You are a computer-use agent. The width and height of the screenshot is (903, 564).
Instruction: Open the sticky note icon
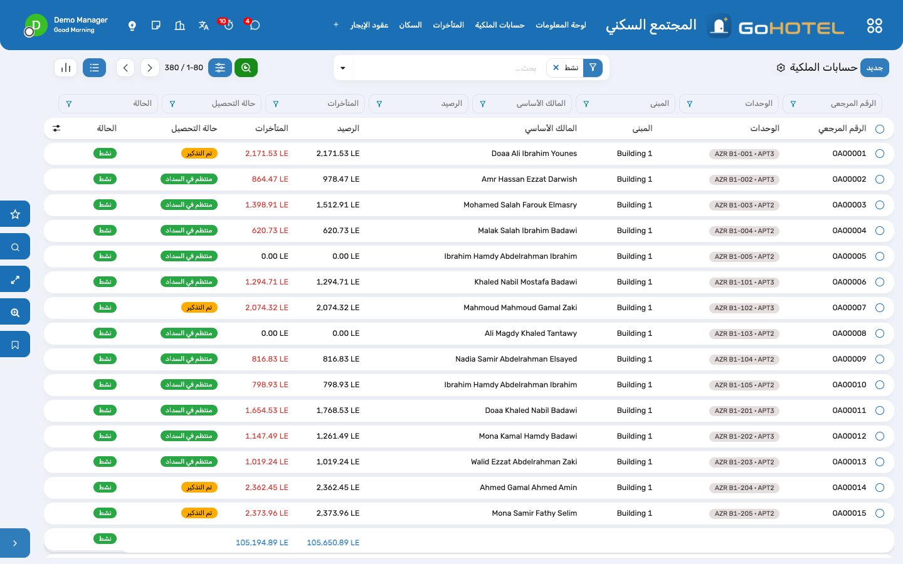(x=156, y=26)
